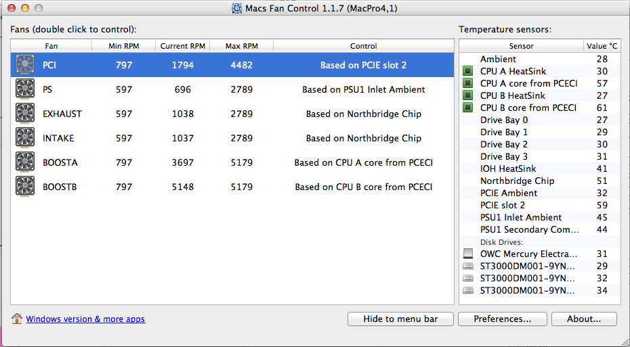The height and width of the screenshot is (347, 630).
Task: Sort by the Current RPM column header
Action: pyautogui.click(x=183, y=46)
